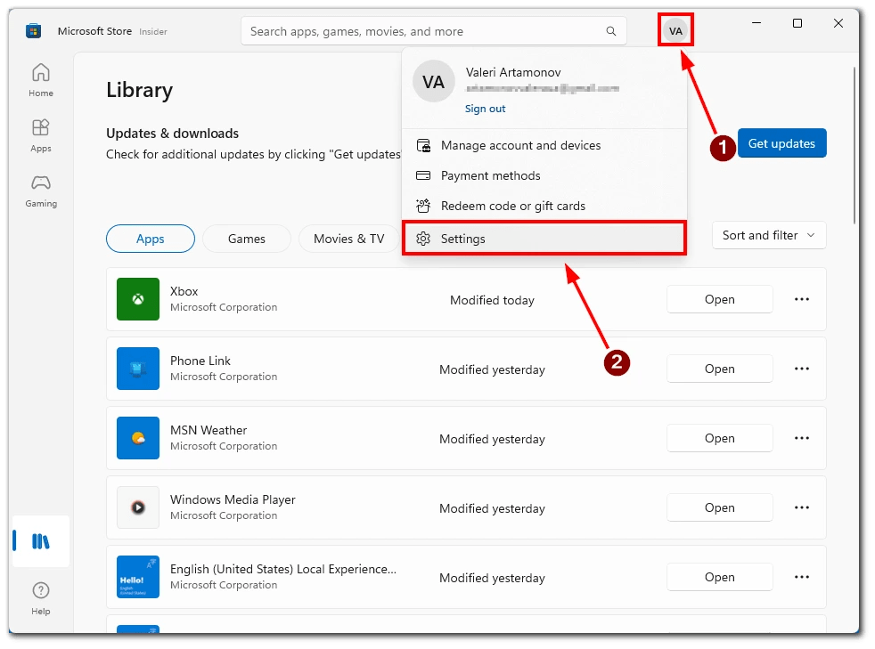Click the Help icon in sidebar
Viewport: 875px width, 649px height.
click(x=40, y=596)
